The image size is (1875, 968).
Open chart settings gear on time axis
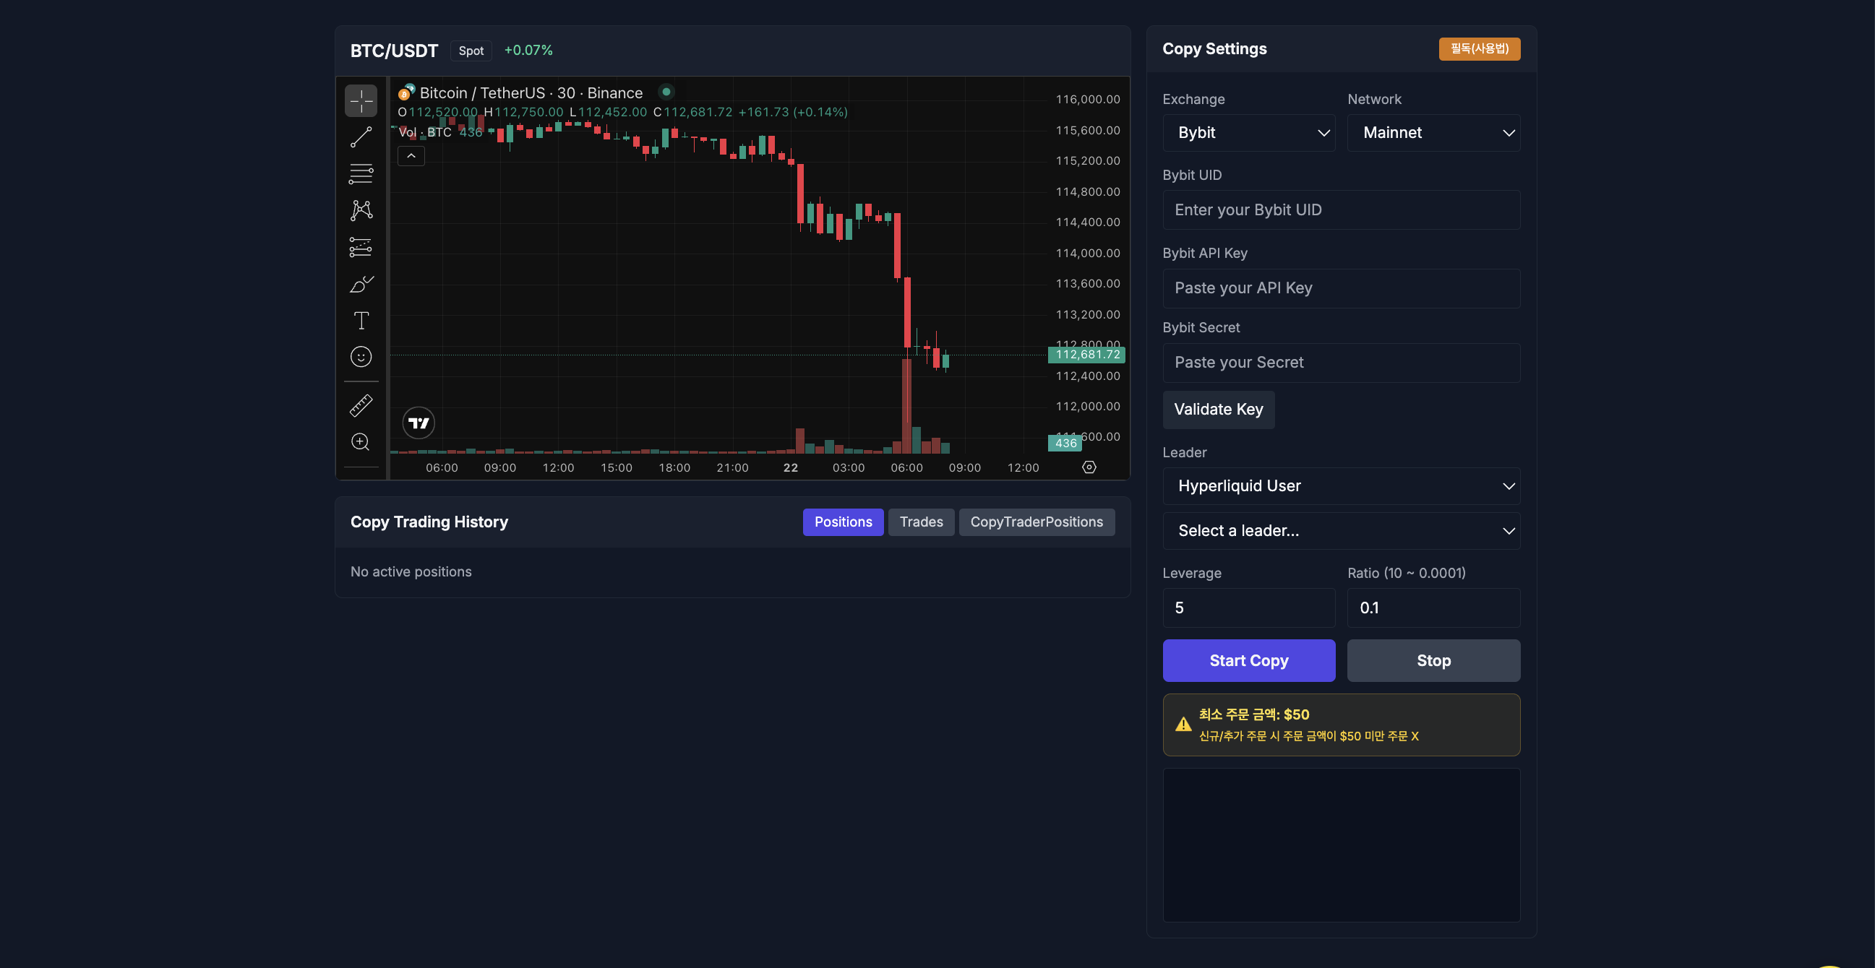[x=1088, y=467]
